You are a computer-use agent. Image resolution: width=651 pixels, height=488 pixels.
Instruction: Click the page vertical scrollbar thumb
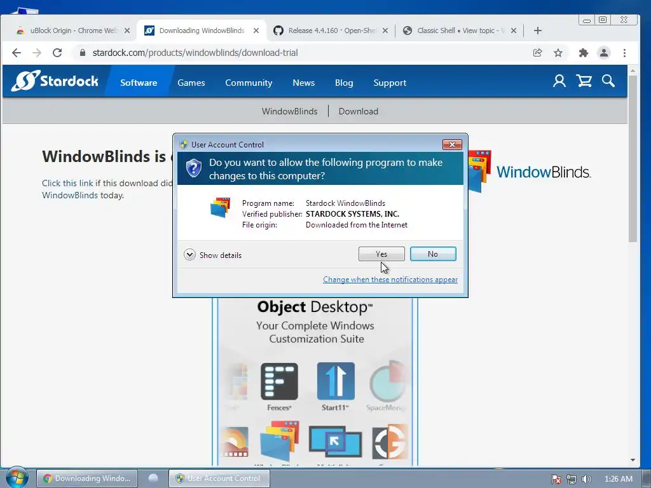tap(633, 159)
